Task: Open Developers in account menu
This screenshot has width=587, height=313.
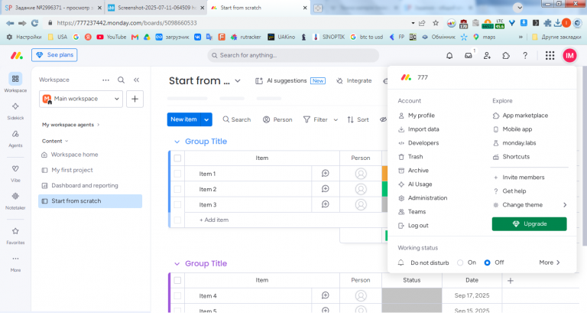Action: [x=423, y=143]
